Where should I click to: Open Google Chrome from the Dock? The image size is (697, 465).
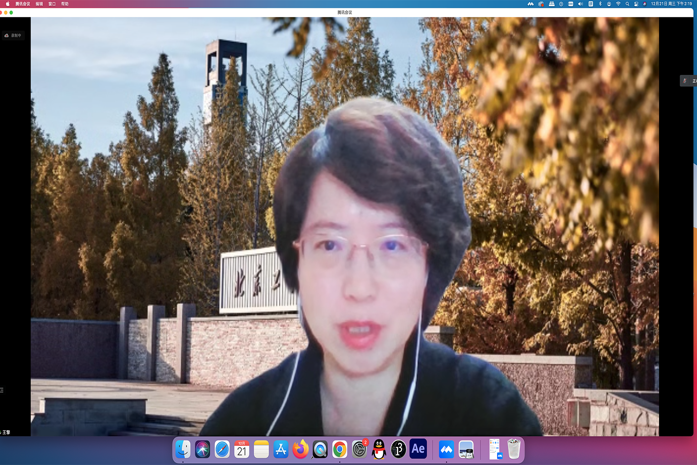coord(340,449)
